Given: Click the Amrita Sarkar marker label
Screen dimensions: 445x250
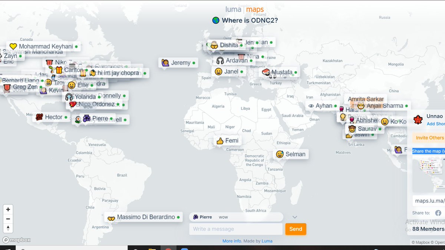Looking at the screenshot, I should click(366, 99).
